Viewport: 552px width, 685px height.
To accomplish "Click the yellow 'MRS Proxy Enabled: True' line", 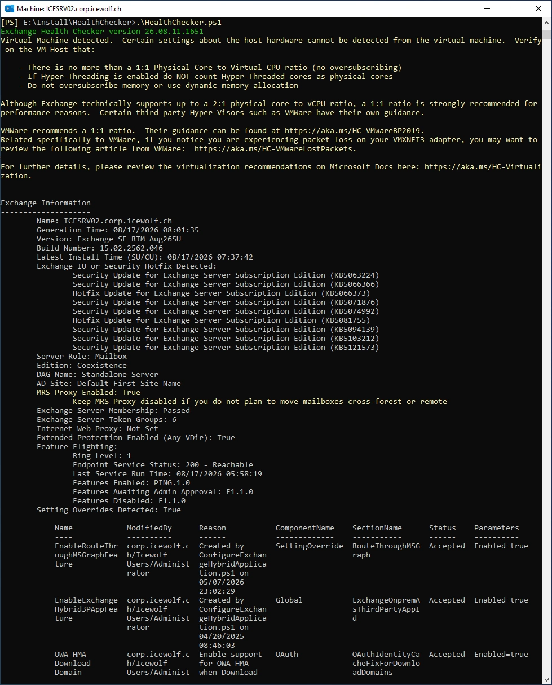I will tap(89, 393).
